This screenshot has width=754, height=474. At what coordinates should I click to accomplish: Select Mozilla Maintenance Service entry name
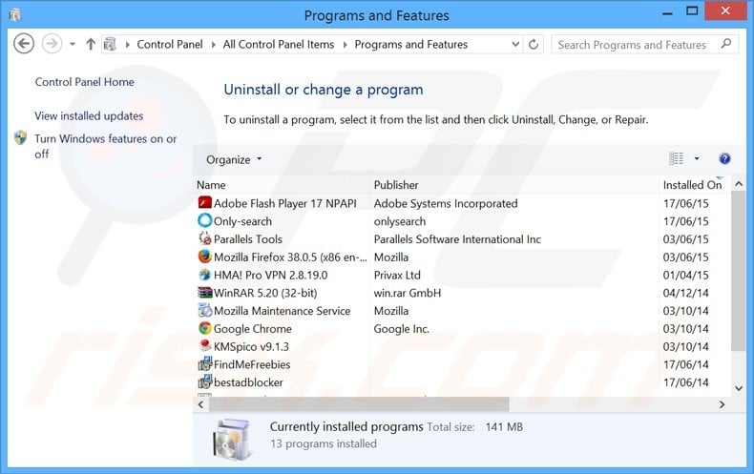point(283,311)
